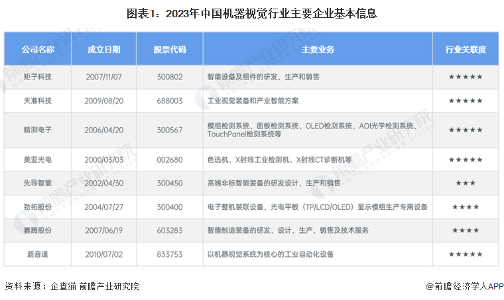Click date cell 2000/03/03

coord(104,160)
